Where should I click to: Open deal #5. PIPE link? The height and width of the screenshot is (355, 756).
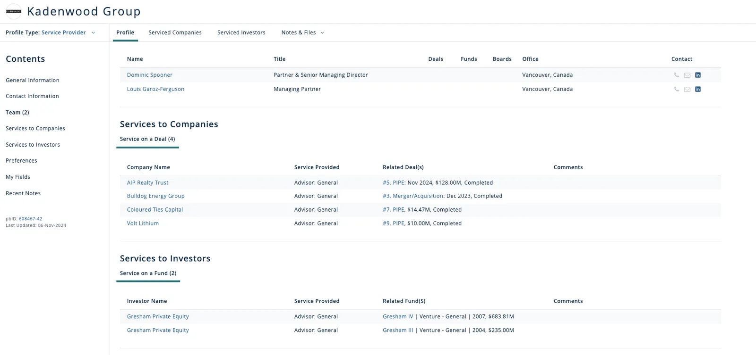coord(394,183)
